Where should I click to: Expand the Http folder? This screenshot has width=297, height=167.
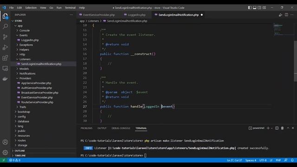[22, 54]
